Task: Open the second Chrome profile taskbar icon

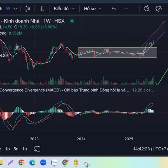Action: 65,162
